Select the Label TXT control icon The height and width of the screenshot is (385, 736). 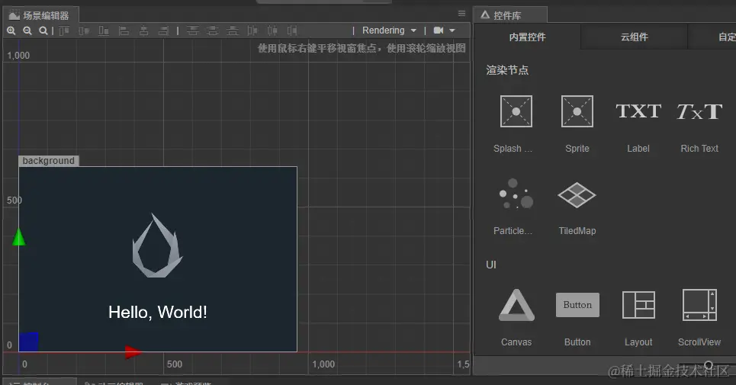(x=638, y=111)
